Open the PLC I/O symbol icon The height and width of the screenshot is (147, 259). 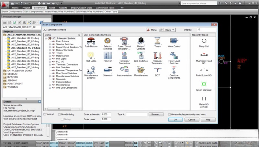click(x=108, y=55)
